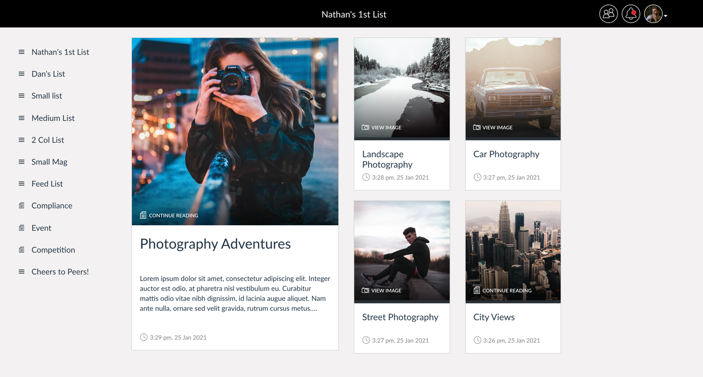Click the Lorem ipsum excerpt paragraph
The image size is (703, 377).
[235, 293]
